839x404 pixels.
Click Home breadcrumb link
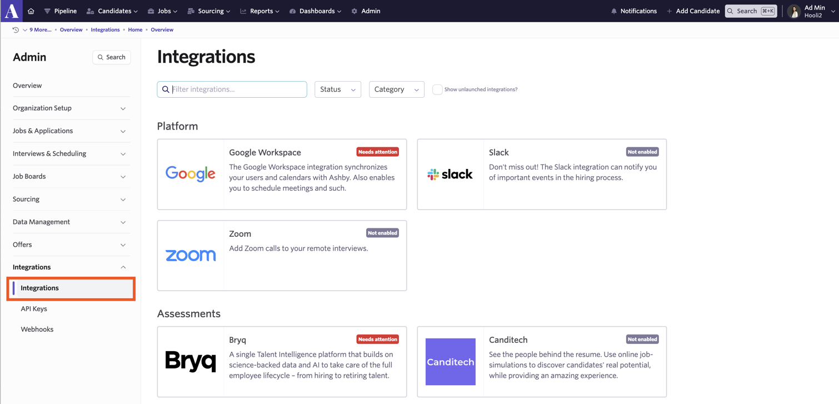[x=135, y=30]
